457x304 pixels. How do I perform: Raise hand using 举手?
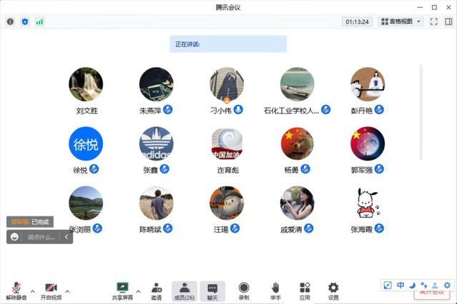click(x=275, y=290)
